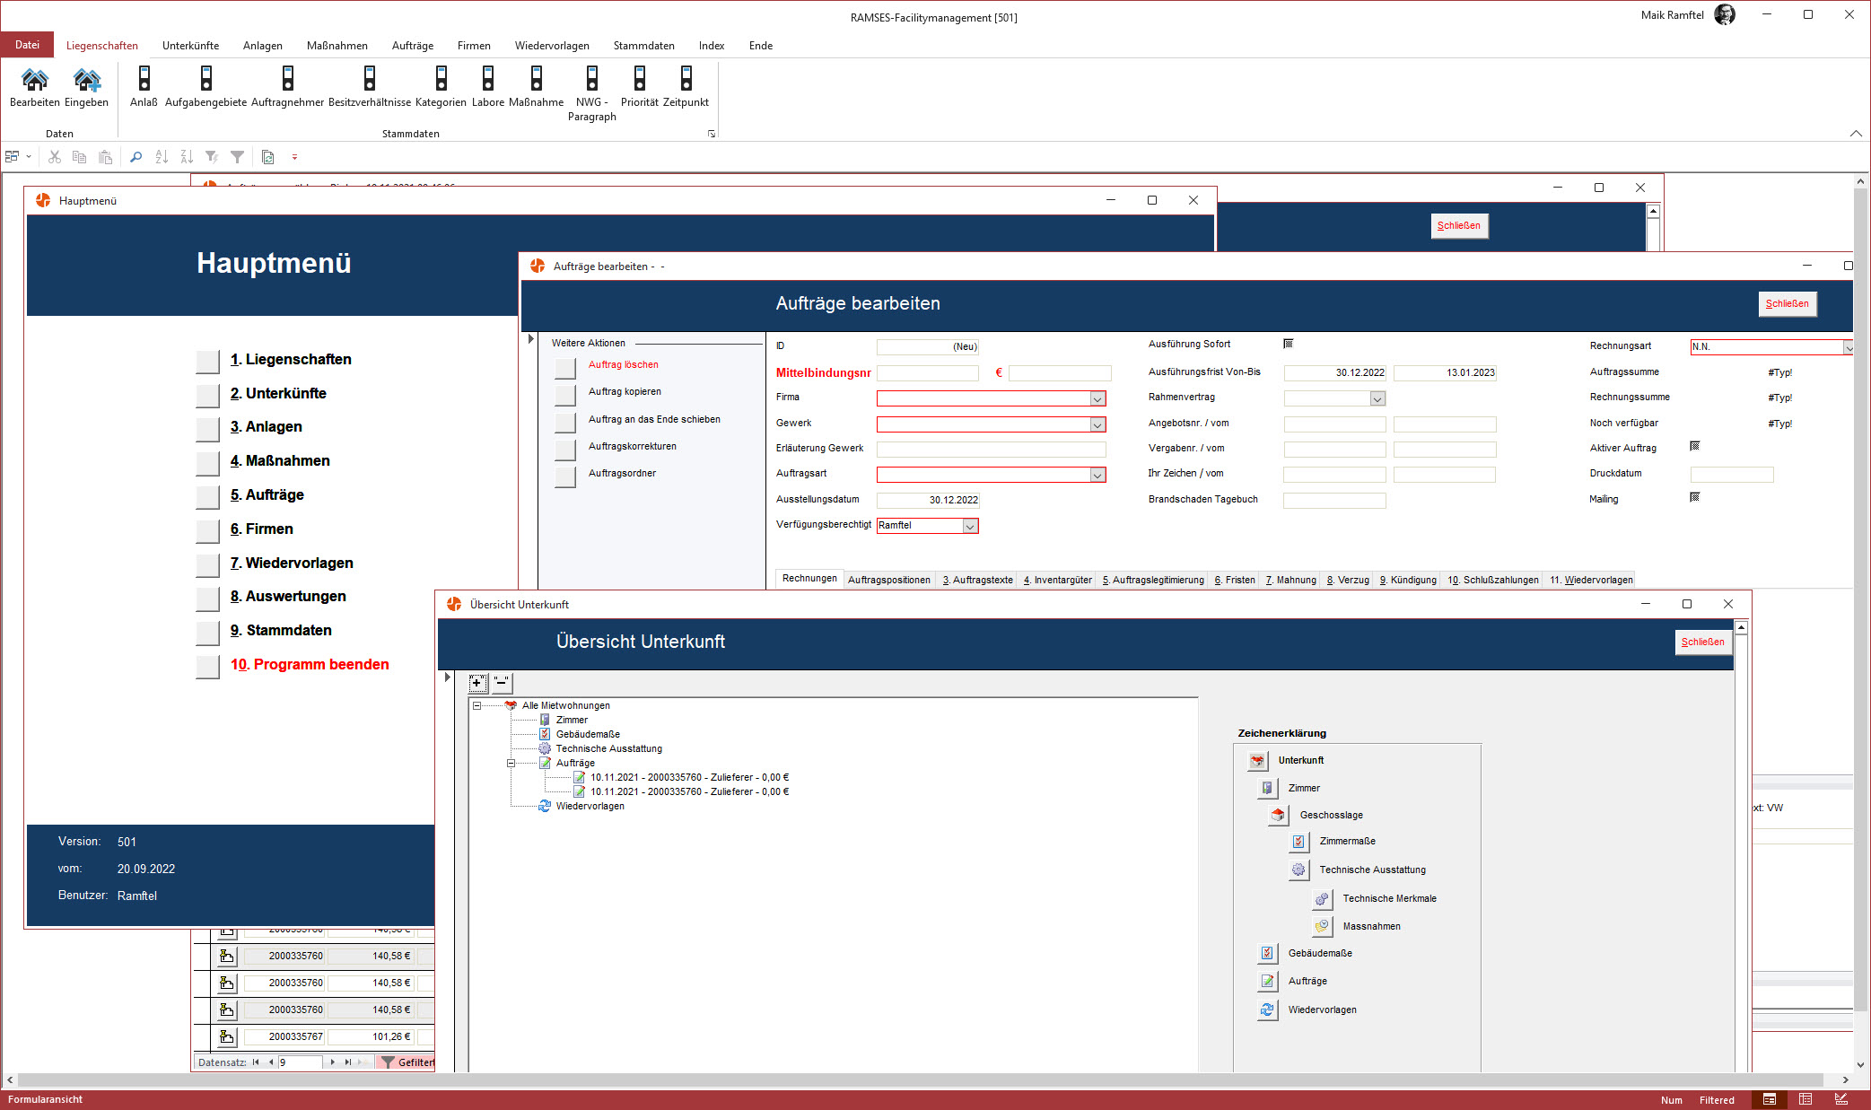
Task: Click the refresh document toolbar icon
Action: point(267,157)
